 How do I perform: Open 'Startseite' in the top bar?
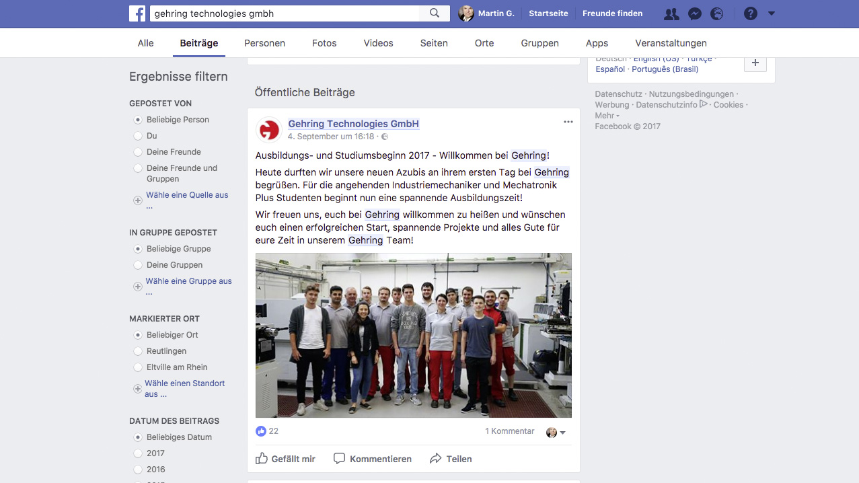548,13
